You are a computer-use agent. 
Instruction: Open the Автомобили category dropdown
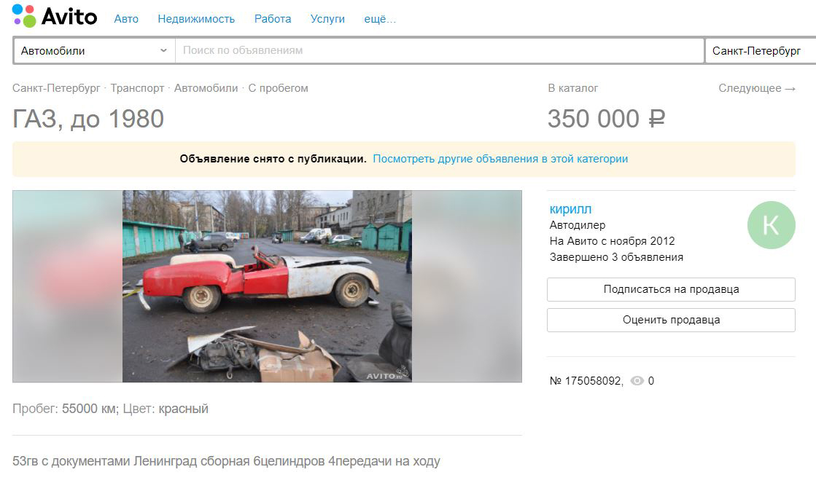tap(94, 50)
